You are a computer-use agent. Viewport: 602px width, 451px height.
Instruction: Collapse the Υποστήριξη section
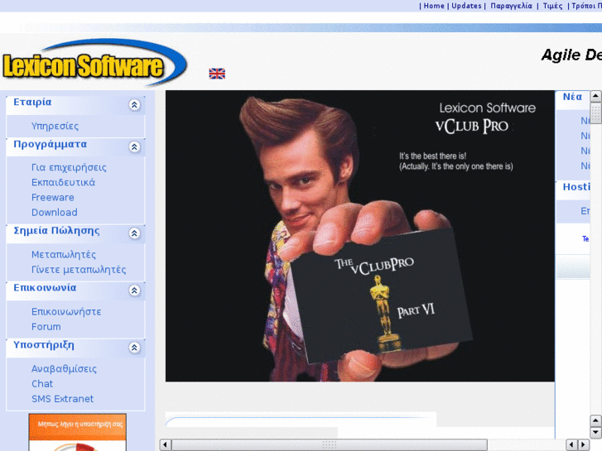pyautogui.click(x=134, y=348)
